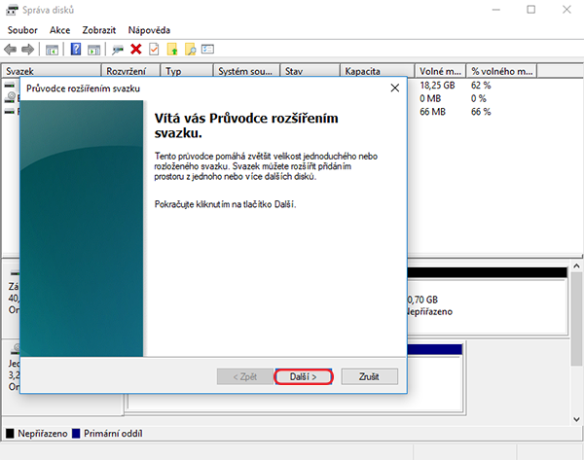The image size is (584, 460).
Task: Close the Průvodce rozšířením svazku dialog
Action: pos(394,88)
